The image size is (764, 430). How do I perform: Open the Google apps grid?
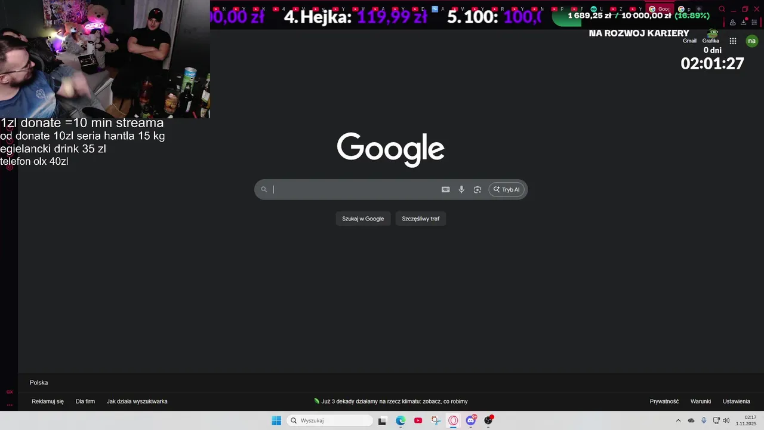(x=733, y=41)
